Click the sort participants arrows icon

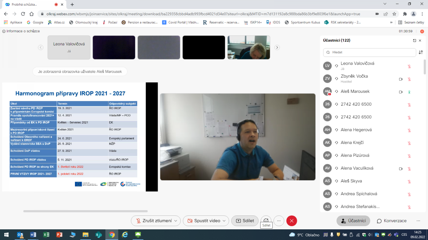(x=421, y=52)
